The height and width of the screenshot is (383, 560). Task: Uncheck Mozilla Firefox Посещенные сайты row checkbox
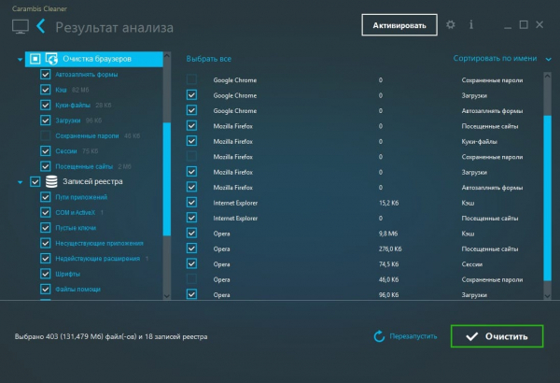point(191,125)
